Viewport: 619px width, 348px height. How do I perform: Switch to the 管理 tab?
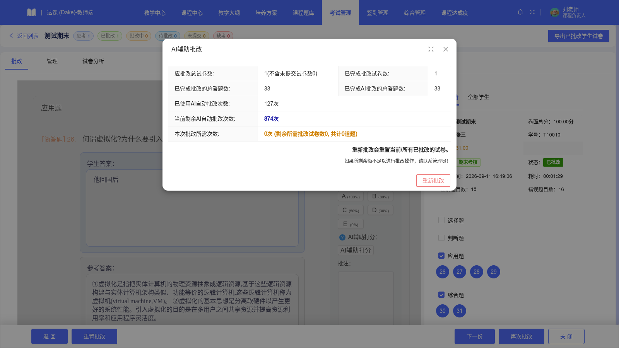(52, 61)
